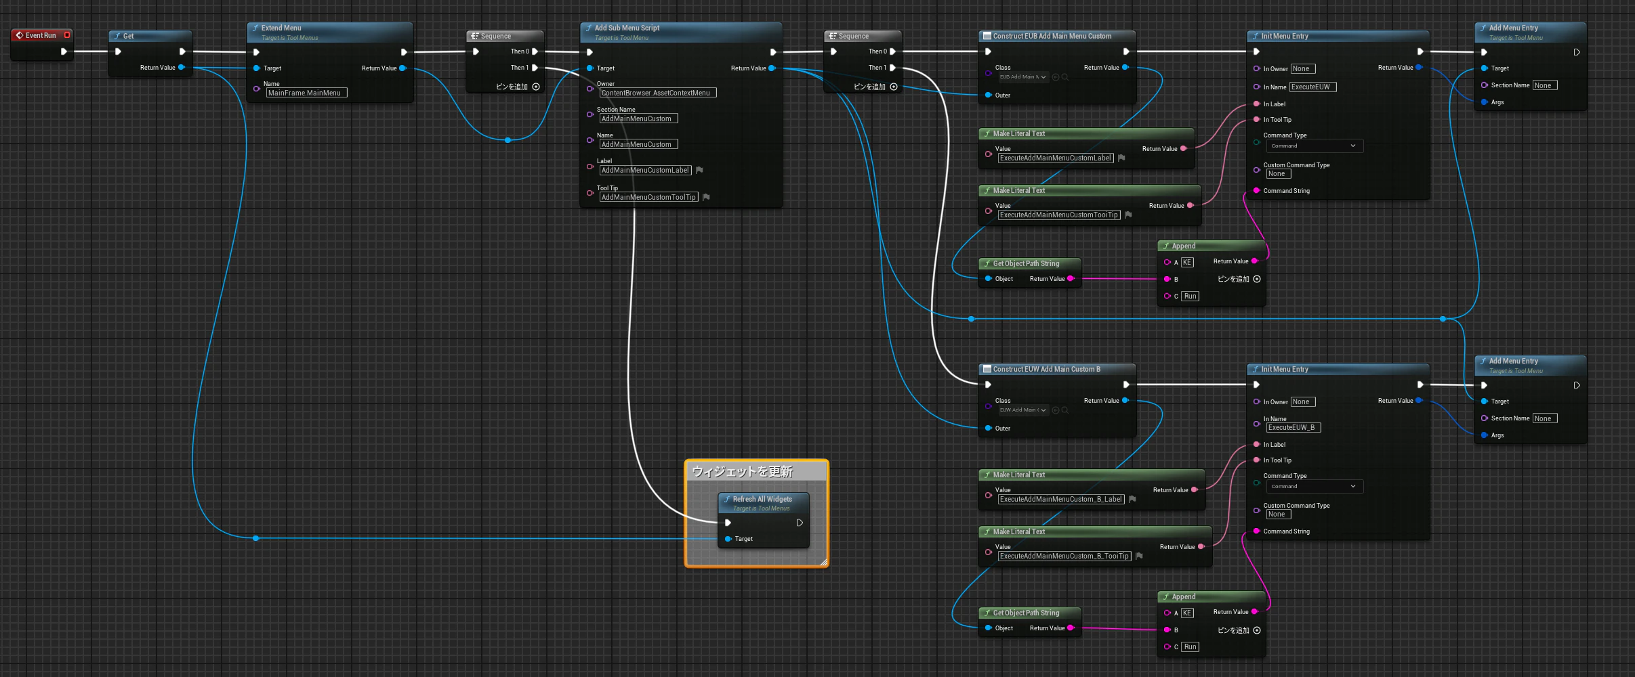Click the In Name ExecuteEUW_B field
1635x677 pixels.
tap(1293, 428)
